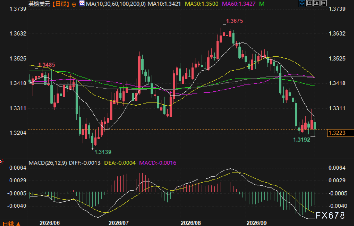Click the DIFF:-0.0013 value
354x226 pixels.
tap(85, 163)
